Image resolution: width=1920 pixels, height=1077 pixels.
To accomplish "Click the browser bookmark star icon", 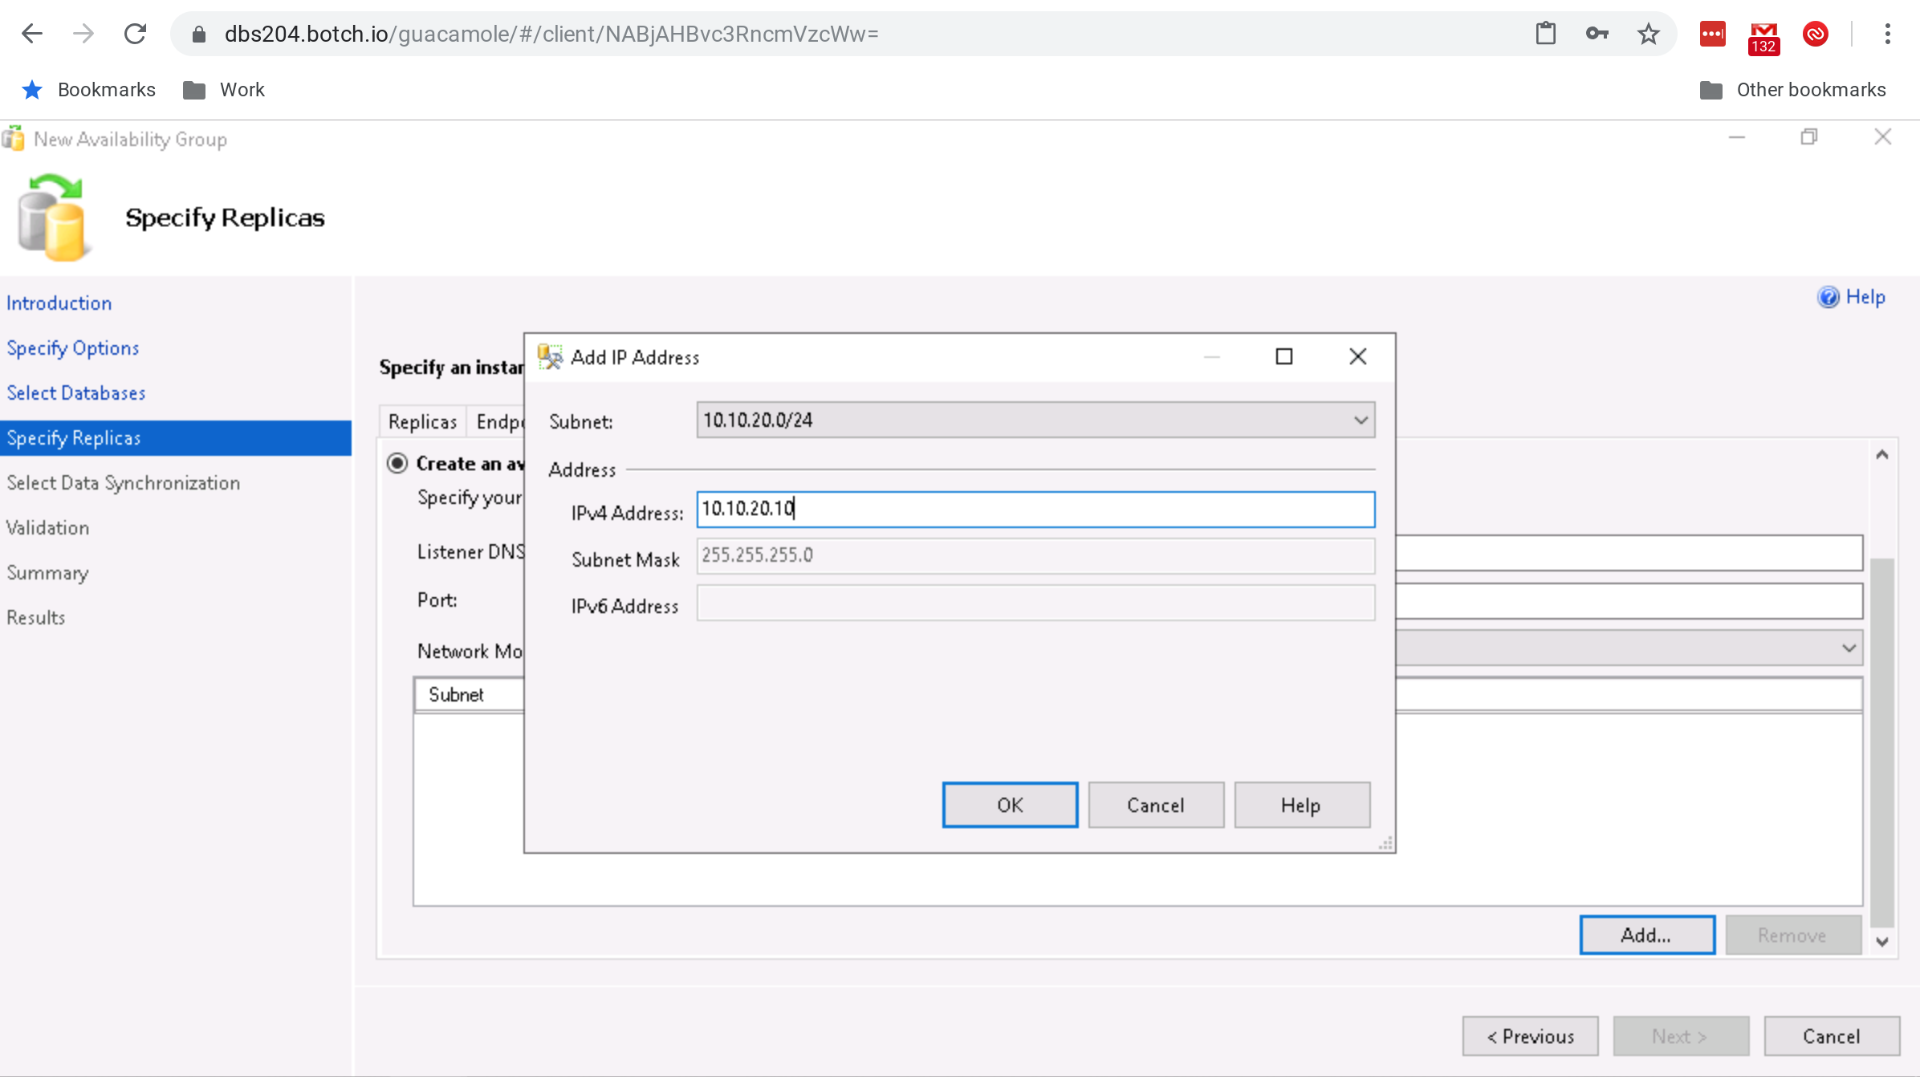I will point(1649,33).
